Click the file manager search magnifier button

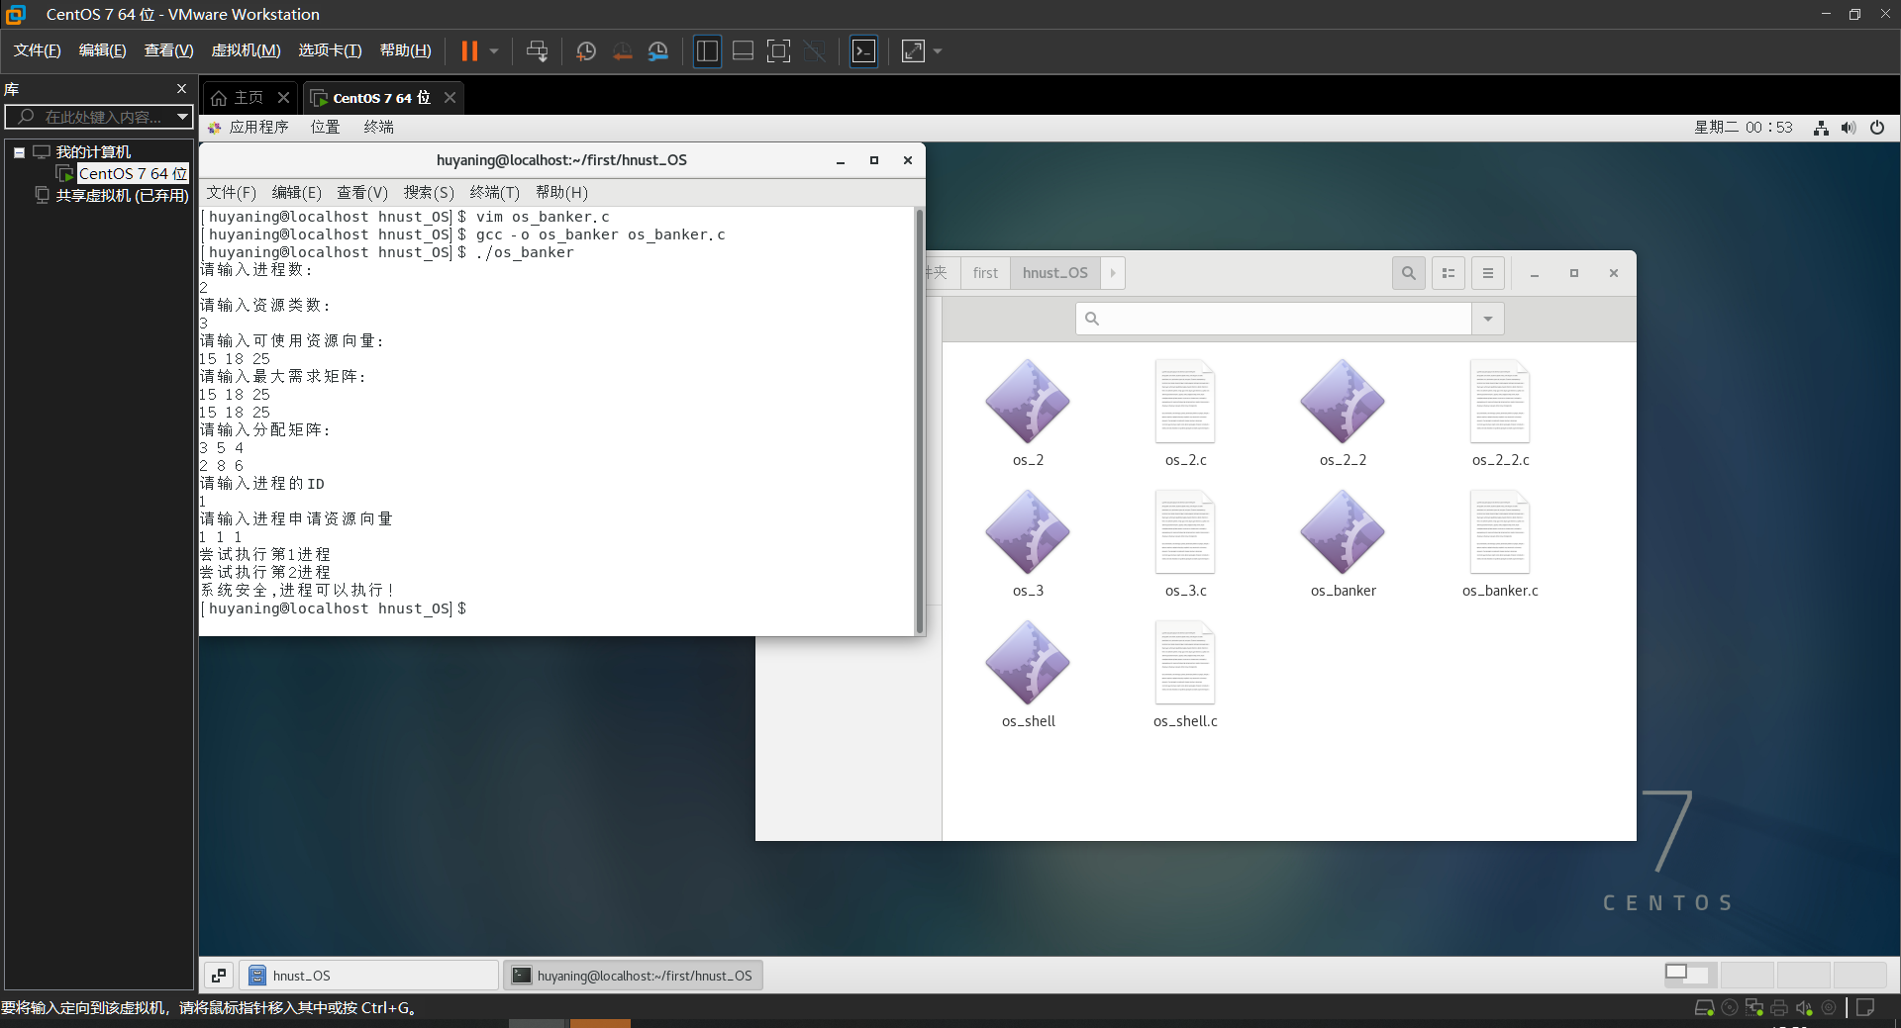point(1408,273)
